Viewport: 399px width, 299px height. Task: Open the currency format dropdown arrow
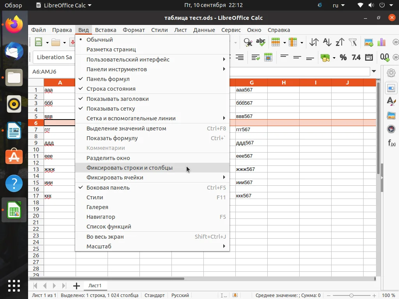tap(334, 58)
